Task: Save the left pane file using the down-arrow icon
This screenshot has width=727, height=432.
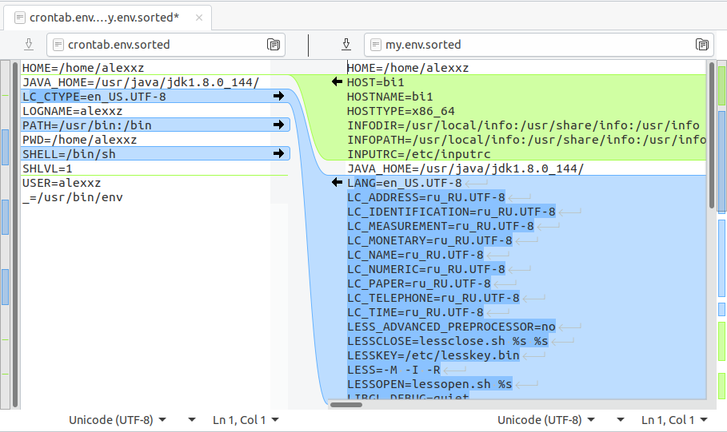Action: point(29,45)
